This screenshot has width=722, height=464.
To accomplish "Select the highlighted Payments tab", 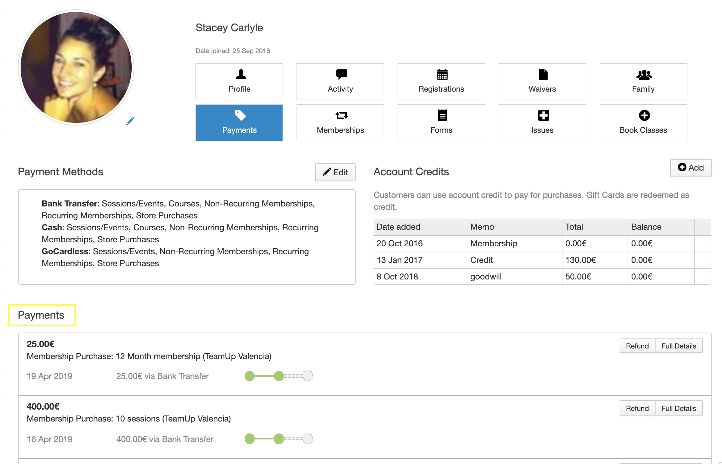I will click(x=239, y=123).
